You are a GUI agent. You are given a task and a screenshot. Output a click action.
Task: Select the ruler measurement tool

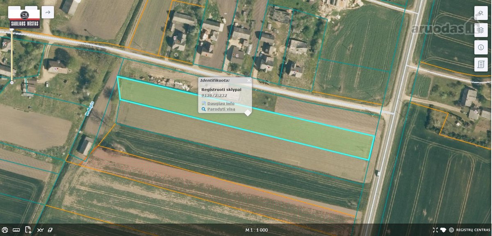16,230
